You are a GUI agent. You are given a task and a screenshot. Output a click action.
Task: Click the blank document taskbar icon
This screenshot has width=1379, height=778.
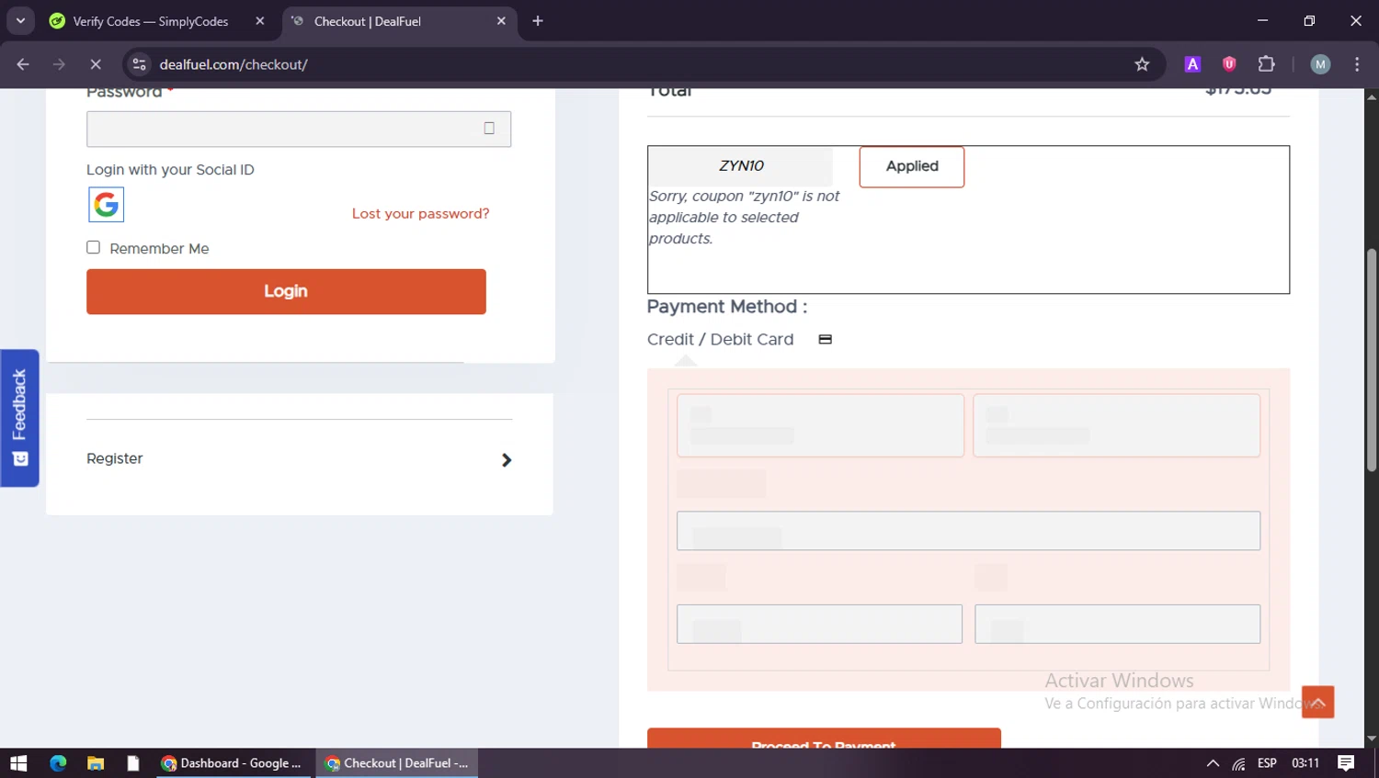pyautogui.click(x=132, y=763)
